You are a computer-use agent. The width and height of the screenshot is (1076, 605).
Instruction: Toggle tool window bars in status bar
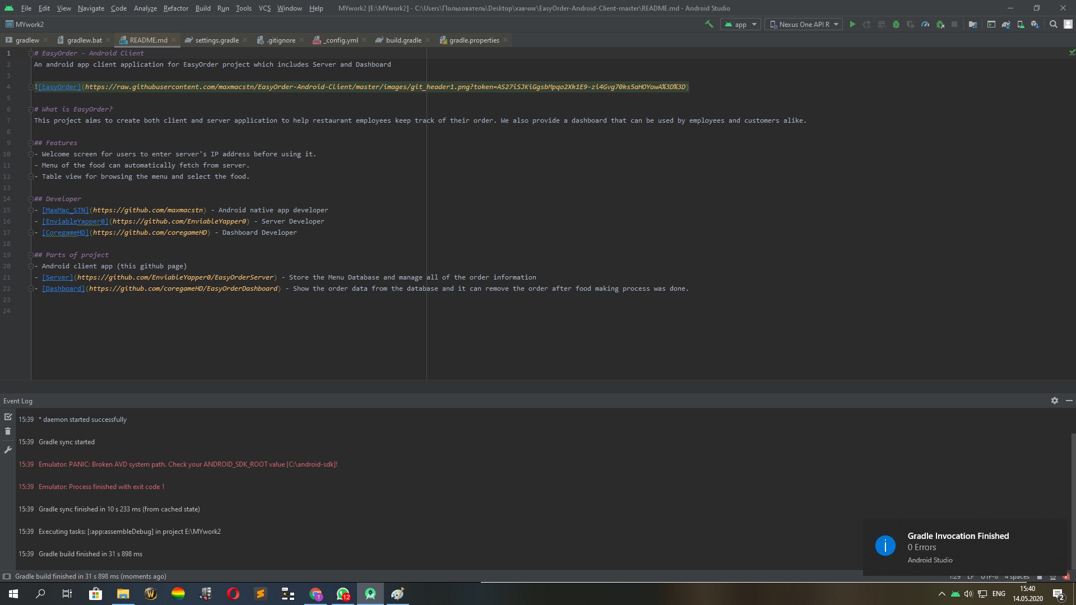[7, 576]
